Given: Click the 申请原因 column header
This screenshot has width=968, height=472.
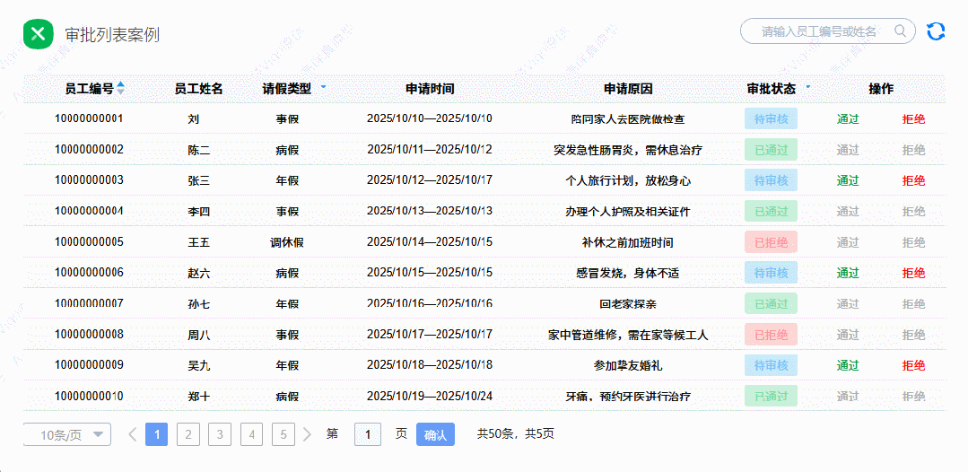Looking at the screenshot, I should click(x=628, y=89).
